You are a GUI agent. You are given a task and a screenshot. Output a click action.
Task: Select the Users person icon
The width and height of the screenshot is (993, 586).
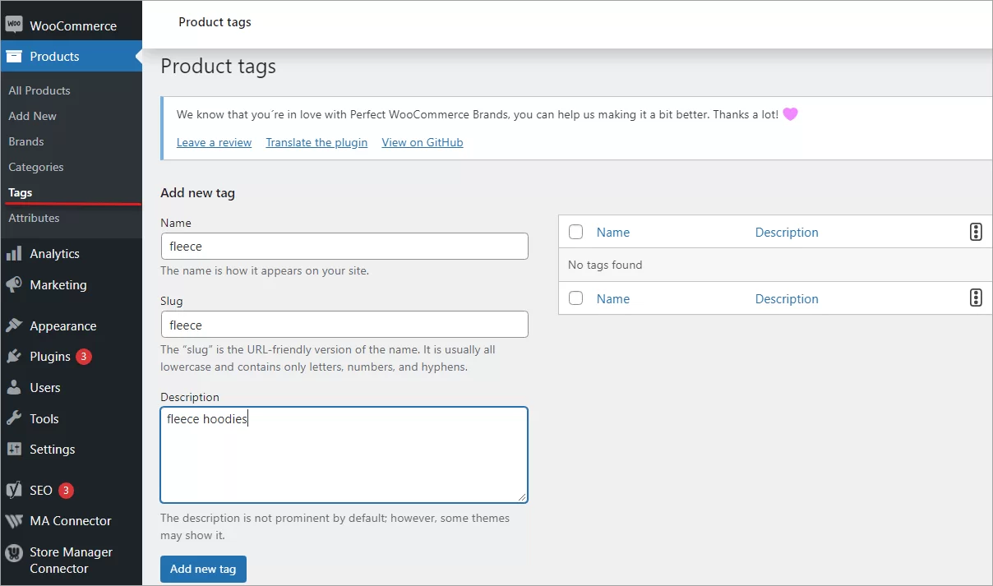pyautogui.click(x=15, y=387)
